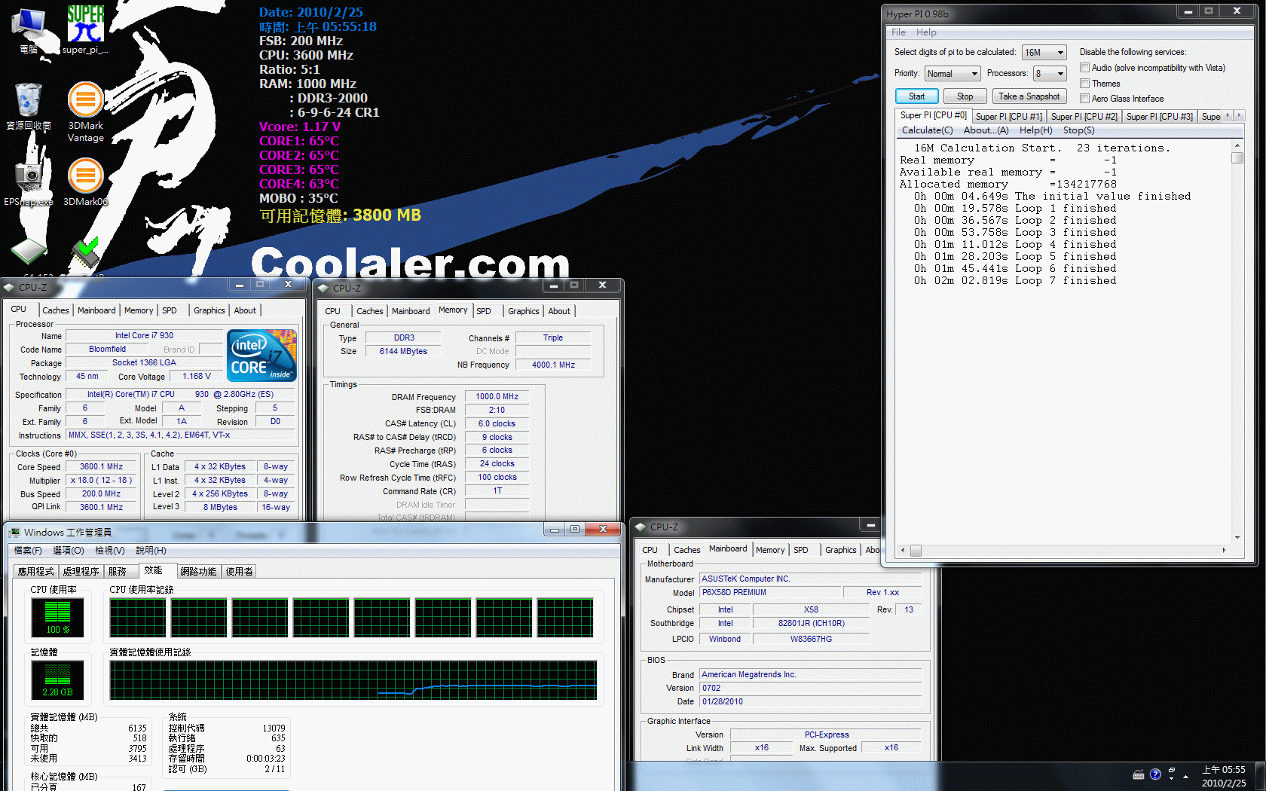Image resolution: width=1266 pixels, height=791 pixels.
Task: Open the 資源回收筒 Recycle Bin icon
Action: coord(29,105)
